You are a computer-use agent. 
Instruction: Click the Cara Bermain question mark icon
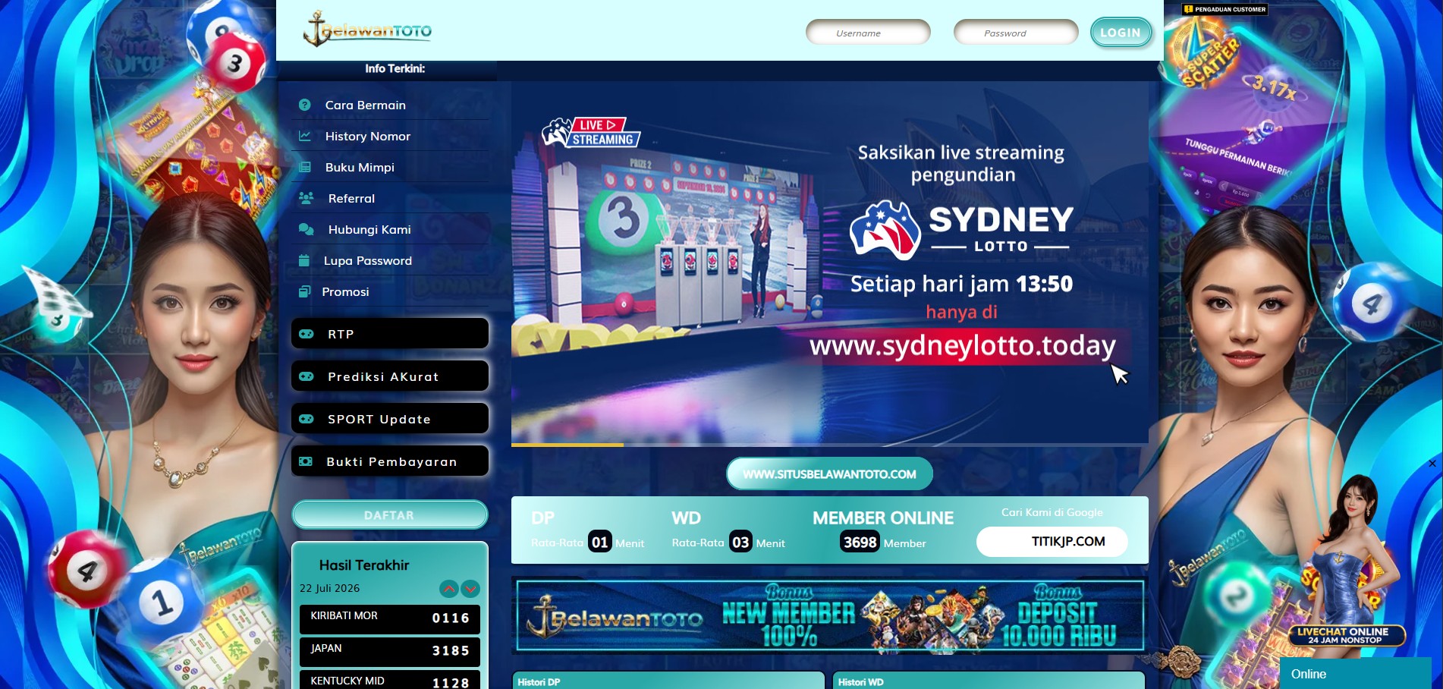click(304, 105)
